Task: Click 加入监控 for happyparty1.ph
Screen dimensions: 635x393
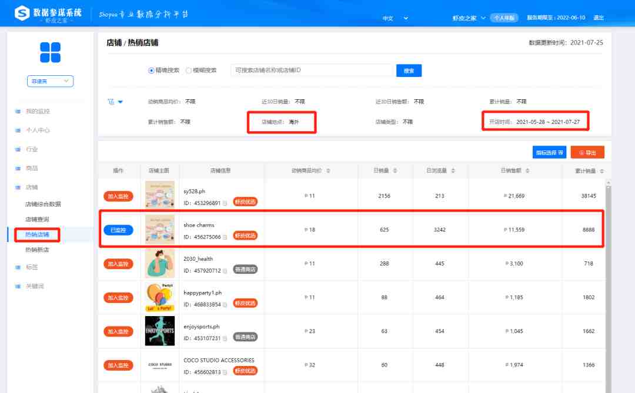Action: click(x=118, y=298)
